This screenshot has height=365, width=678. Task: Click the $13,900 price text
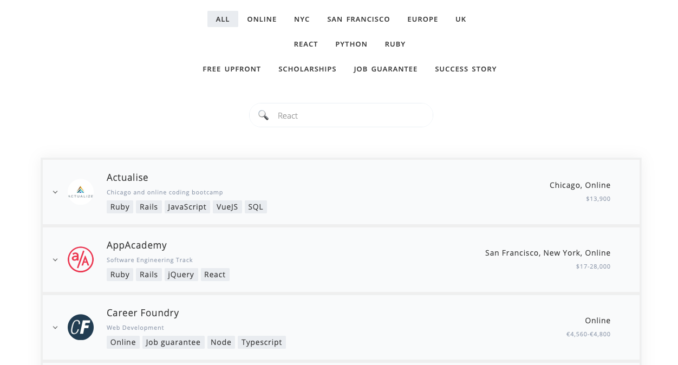pos(598,199)
